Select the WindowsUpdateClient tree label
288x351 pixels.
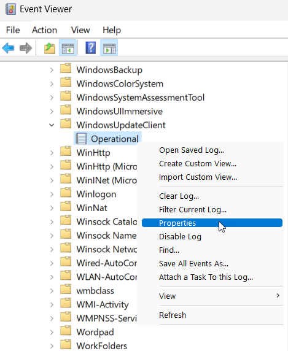121,125
